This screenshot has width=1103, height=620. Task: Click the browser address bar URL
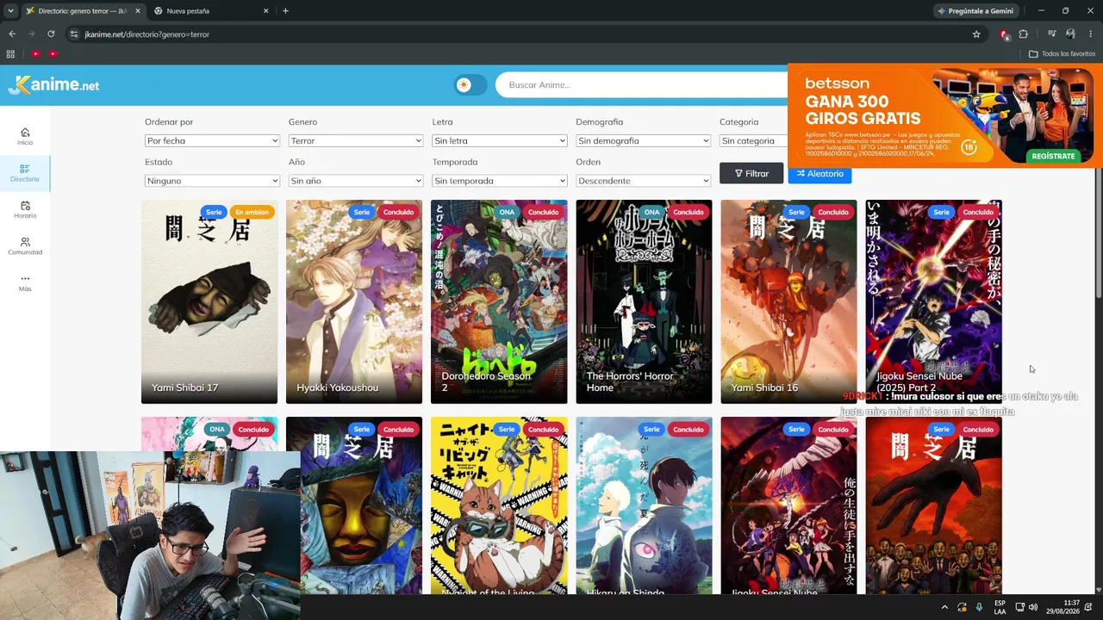(x=146, y=34)
